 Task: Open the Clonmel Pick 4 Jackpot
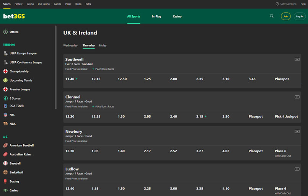tap(286, 116)
